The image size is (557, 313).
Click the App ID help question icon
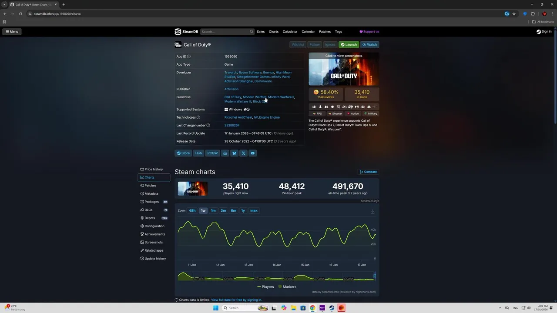[189, 57]
